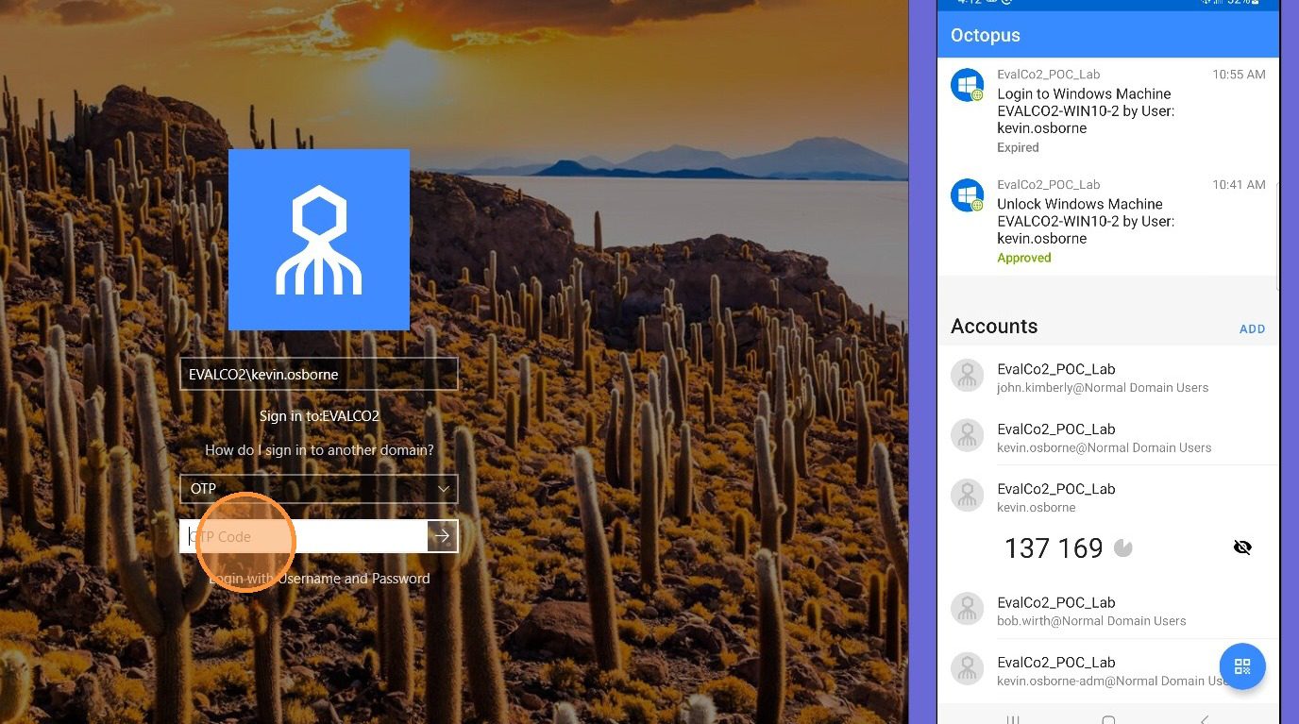Click the Octopus logo tile on login screen
This screenshot has height=724, width=1299.
[319, 240]
